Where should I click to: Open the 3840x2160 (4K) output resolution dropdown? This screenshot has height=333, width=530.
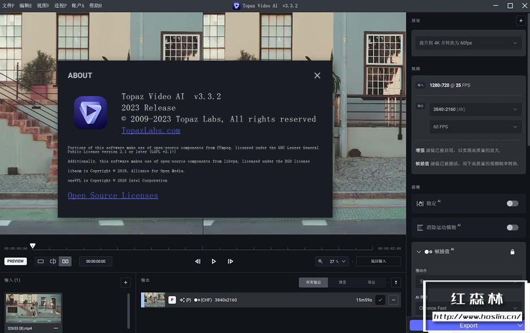pyautogui.click(x=475, y=110)
